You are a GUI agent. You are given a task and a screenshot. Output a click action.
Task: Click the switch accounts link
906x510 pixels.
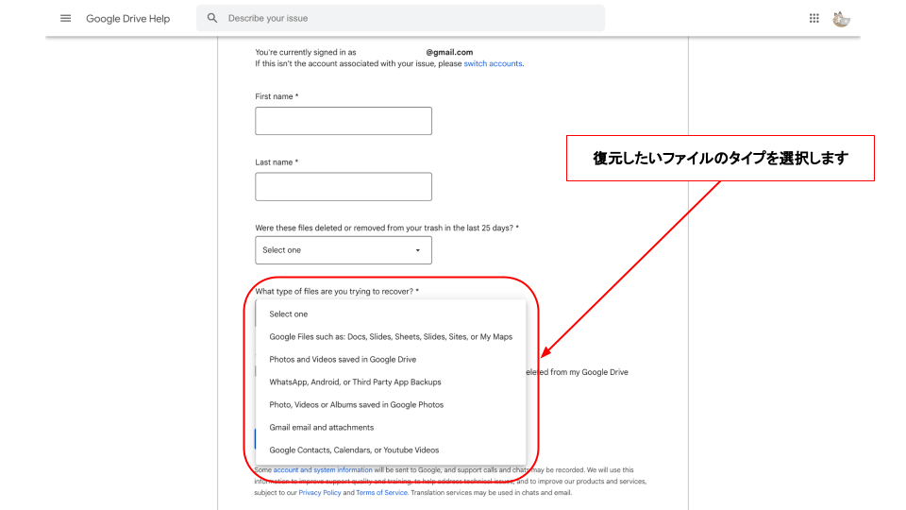click(493, 64)
